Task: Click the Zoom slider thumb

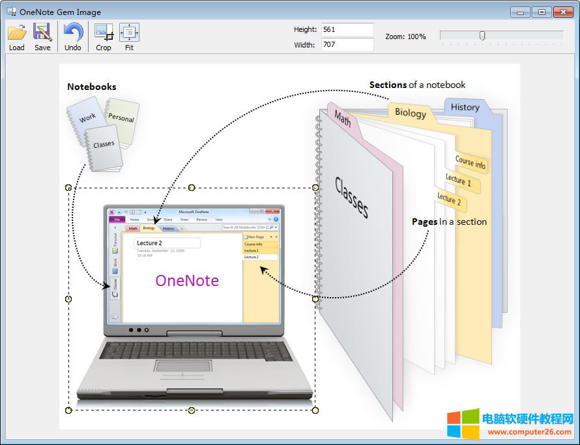Action: (x=482, y=36)
